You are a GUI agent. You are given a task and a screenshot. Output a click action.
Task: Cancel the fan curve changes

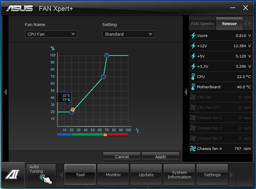click(122, 157)
